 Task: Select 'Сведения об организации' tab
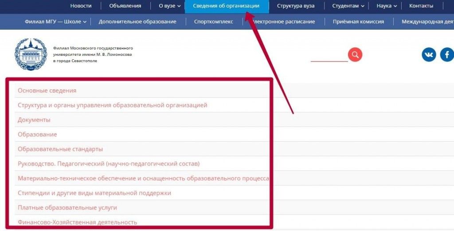click(226, 6)
